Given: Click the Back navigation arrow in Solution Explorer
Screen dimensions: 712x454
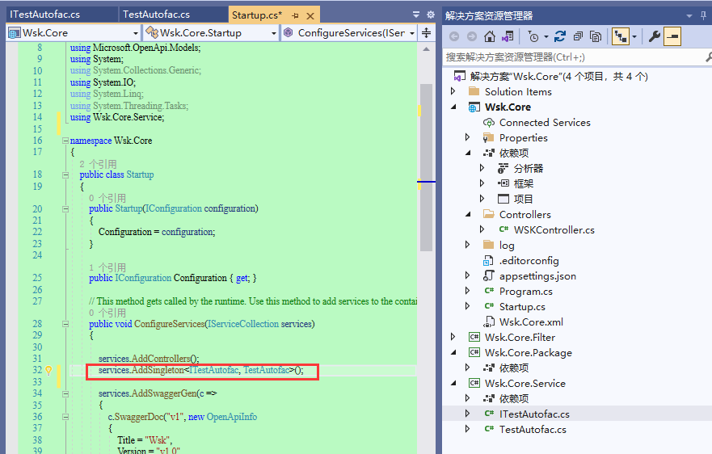Looking at the screenshot, I should pyautogui.click(x=454, y=36).
